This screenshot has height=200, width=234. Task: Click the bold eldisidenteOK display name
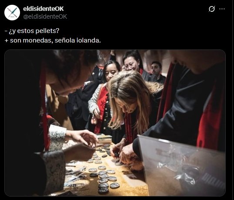tap(43, 9)
